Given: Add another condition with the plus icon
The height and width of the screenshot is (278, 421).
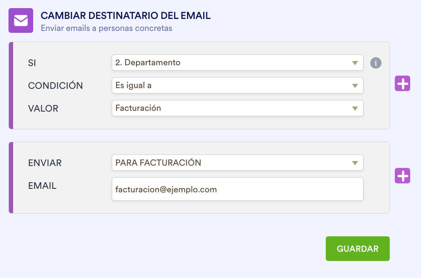Looking at the screenshot, I should pyautogui.click(x=402, y=83).
